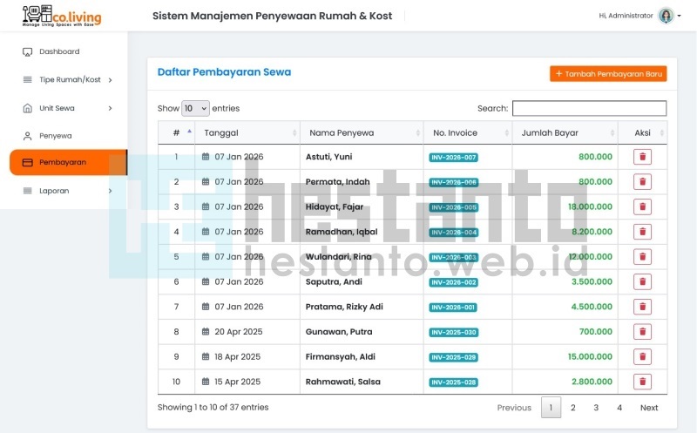The image size is (697, 433).
Task: Delete payment row for Astuti, Yuni
Action: 642,157
